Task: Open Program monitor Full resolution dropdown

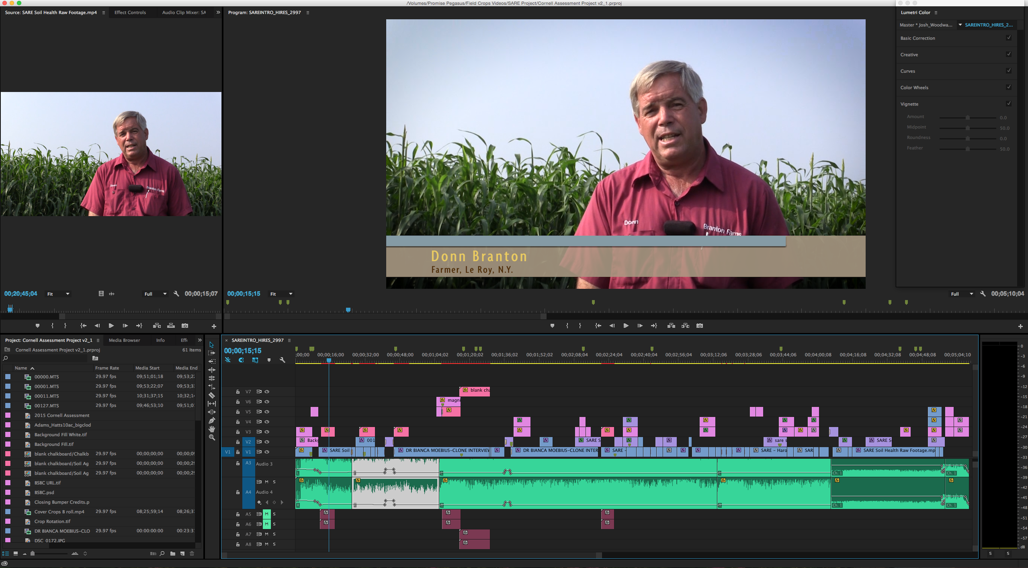Action: tap(962, 294)
